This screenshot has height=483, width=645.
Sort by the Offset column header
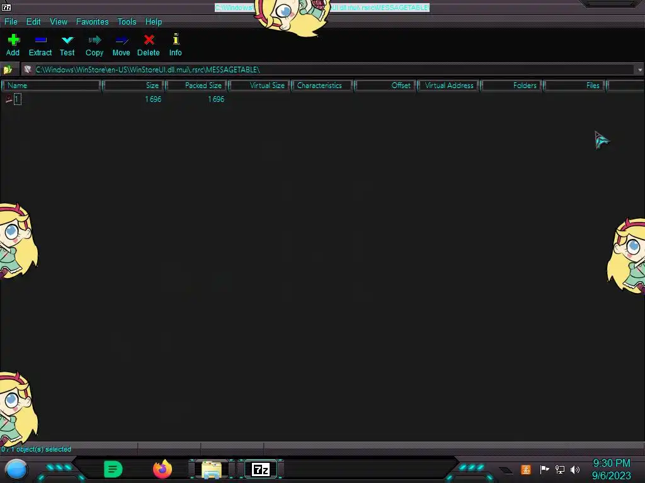click(x=386, y=86)
